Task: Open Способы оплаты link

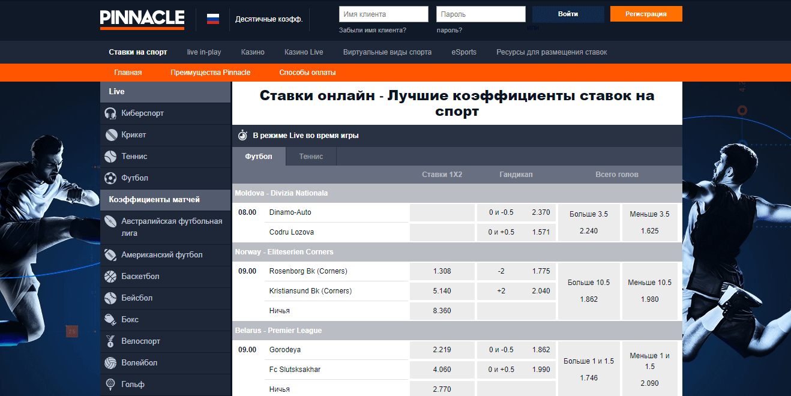Action: [x=307, y=73]
